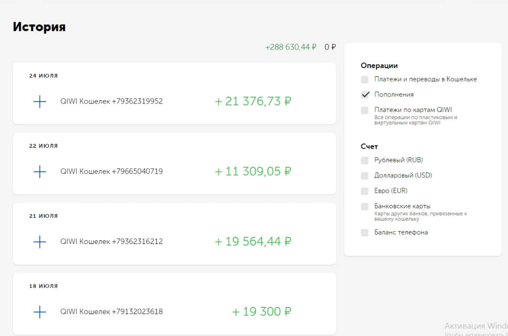Click the +19 564,44 ₽ amount
Screen dimensions: 508x336
pyautogui.click(x=253, y=242)
